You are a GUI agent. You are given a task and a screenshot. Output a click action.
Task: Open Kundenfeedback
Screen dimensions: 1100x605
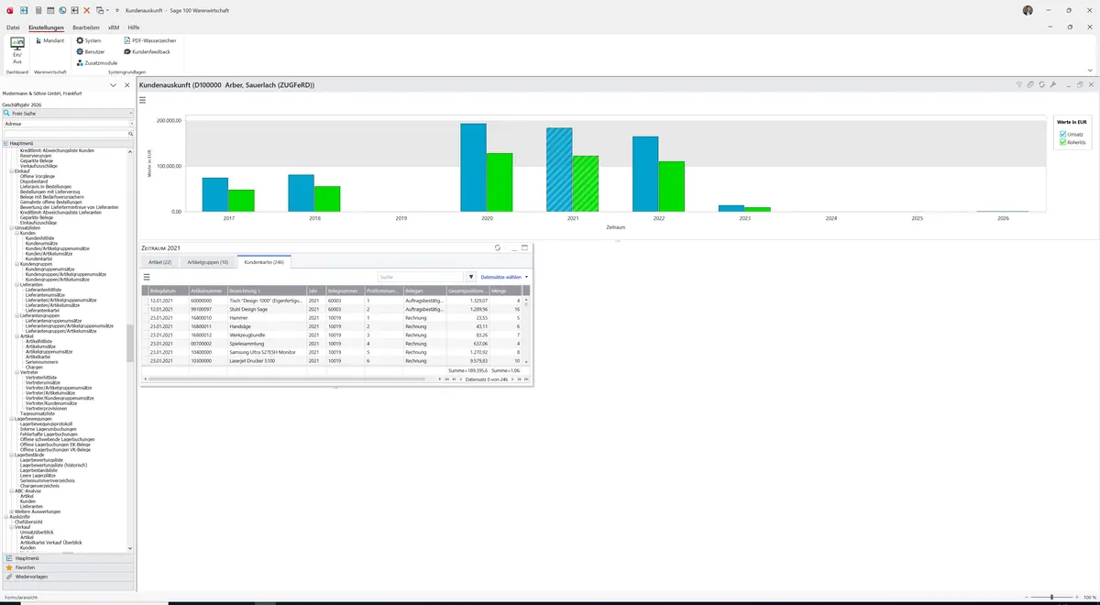point(147,52)
